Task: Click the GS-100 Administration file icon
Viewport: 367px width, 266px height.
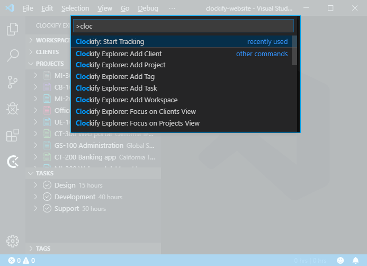Action: coord(47,145)
